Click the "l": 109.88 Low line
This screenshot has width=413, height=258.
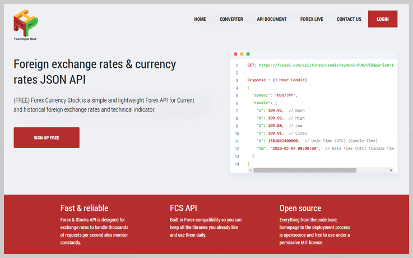[x=280, y=126]
